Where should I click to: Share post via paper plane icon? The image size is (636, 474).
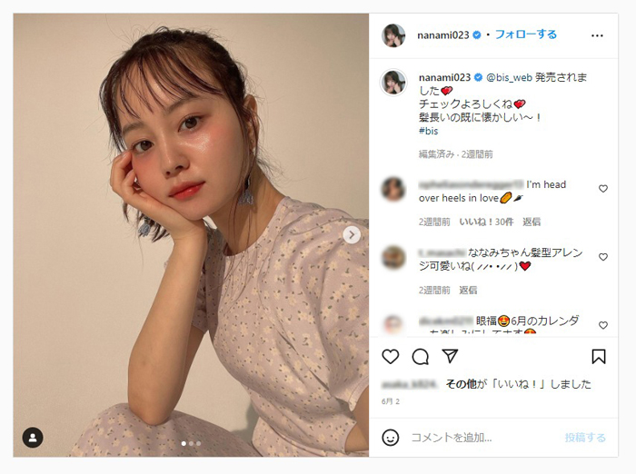[x=450, y=356]
